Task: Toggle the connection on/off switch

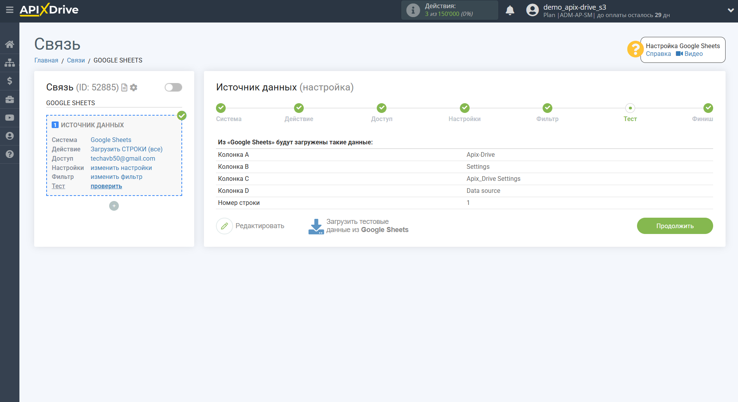Action: coord(173,87)
